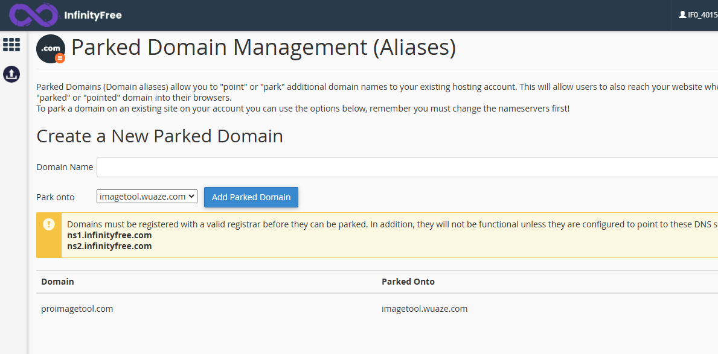Click imagetool.wuaze.com in the table row
718x354 pixels.
coord(424,309)
